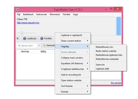Click the TapinRadio app icon in title bar

[17, 10]
